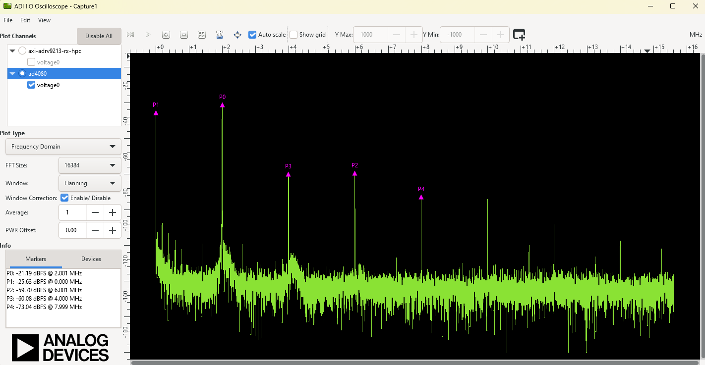The width and height of the screenshot is (705, 365).
Task: Click the zoom out toolbar icon
Action: click(184, 35)
